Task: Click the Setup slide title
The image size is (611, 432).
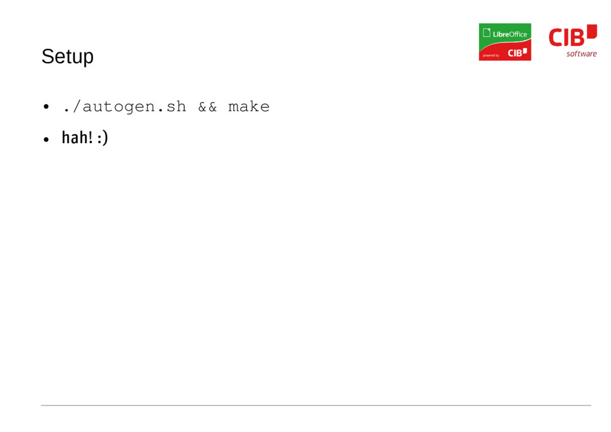Action: point(67,57)
